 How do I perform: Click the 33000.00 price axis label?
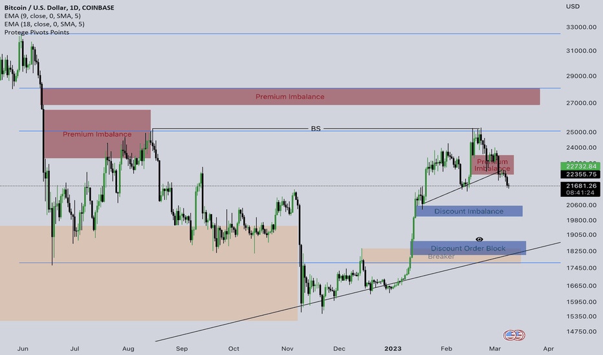point(581,27)
